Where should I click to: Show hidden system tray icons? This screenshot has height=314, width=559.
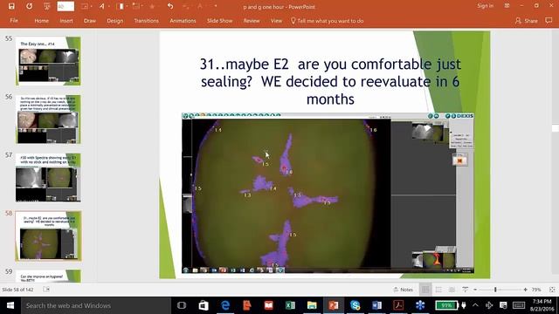coord(475,305)
